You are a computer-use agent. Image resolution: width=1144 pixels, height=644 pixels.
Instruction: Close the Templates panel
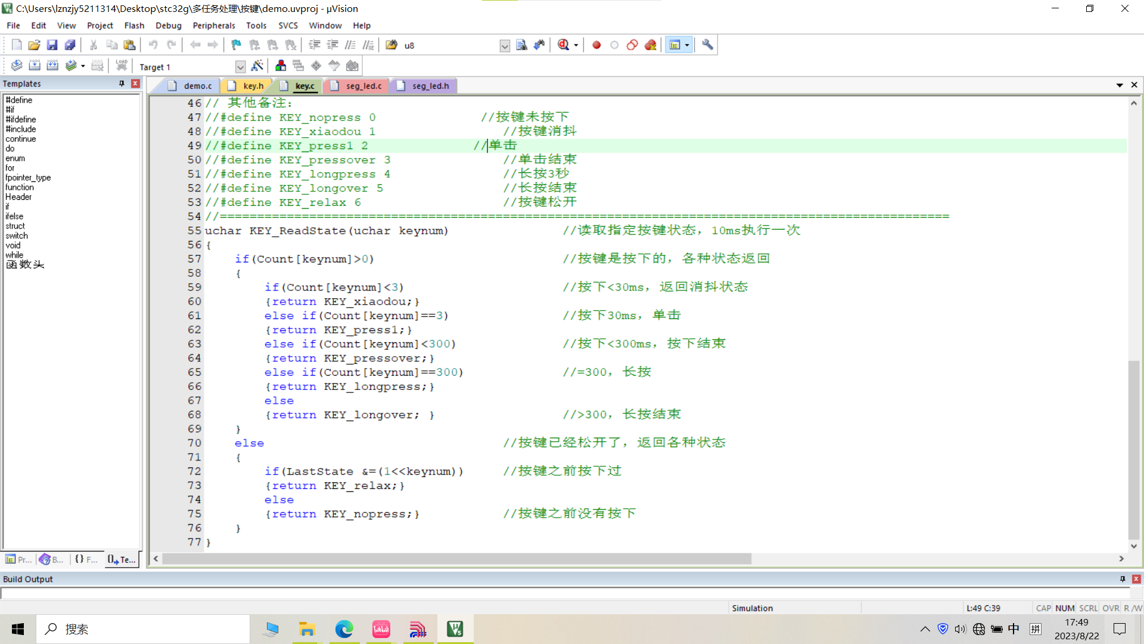[x=135, y=83]
